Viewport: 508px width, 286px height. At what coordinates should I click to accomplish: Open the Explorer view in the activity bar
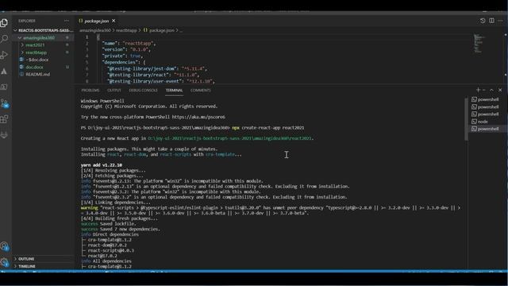(4, 23)
